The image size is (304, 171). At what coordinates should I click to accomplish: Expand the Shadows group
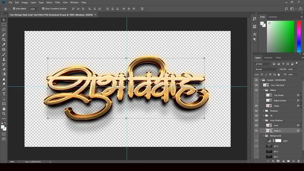click(x=264, y=111)
